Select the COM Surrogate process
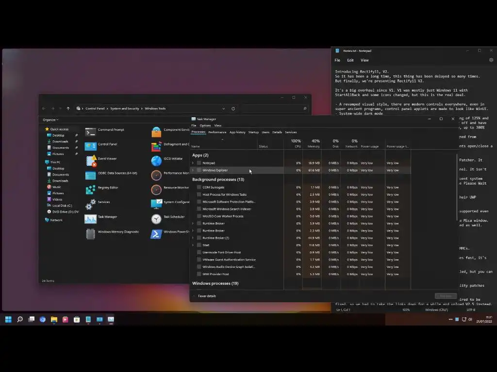The image size is (497, 372). [x=300, y=187]
